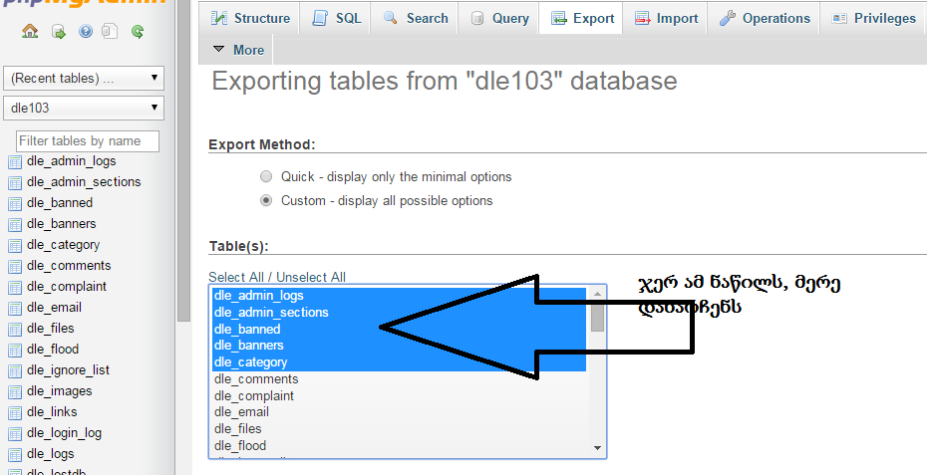The height and width of the screenshot is (475, 927).
Task: Select the Quick export method radio button
Action: point(265,176)
